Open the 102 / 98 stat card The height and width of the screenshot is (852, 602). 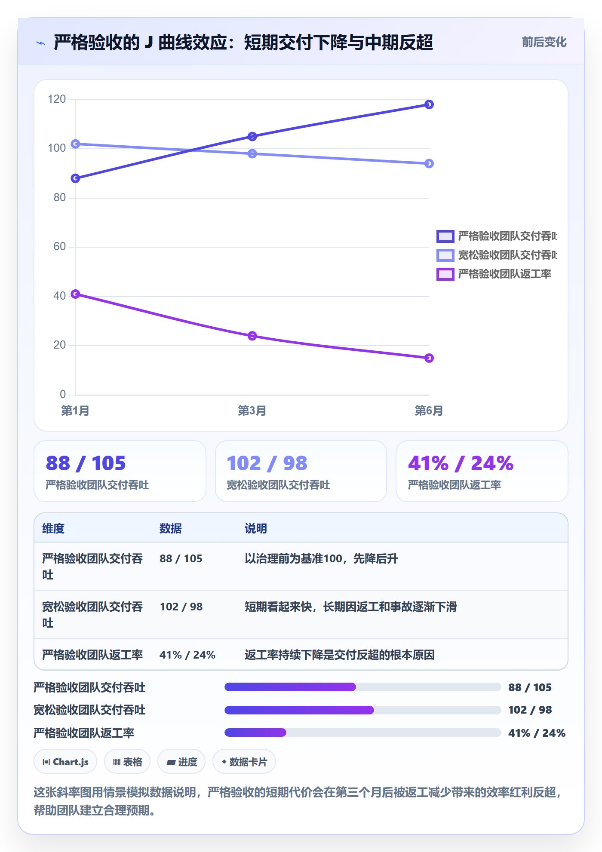(301, 471)
